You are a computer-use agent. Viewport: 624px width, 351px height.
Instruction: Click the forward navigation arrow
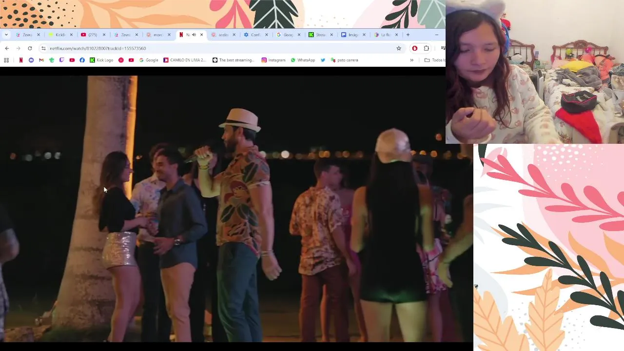(18, 48)
